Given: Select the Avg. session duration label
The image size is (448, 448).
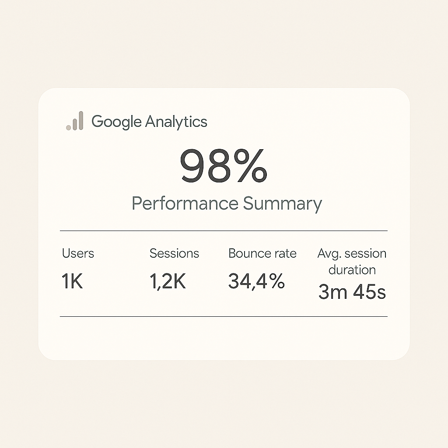Looking at the screenshot, I should coord(352,262).
